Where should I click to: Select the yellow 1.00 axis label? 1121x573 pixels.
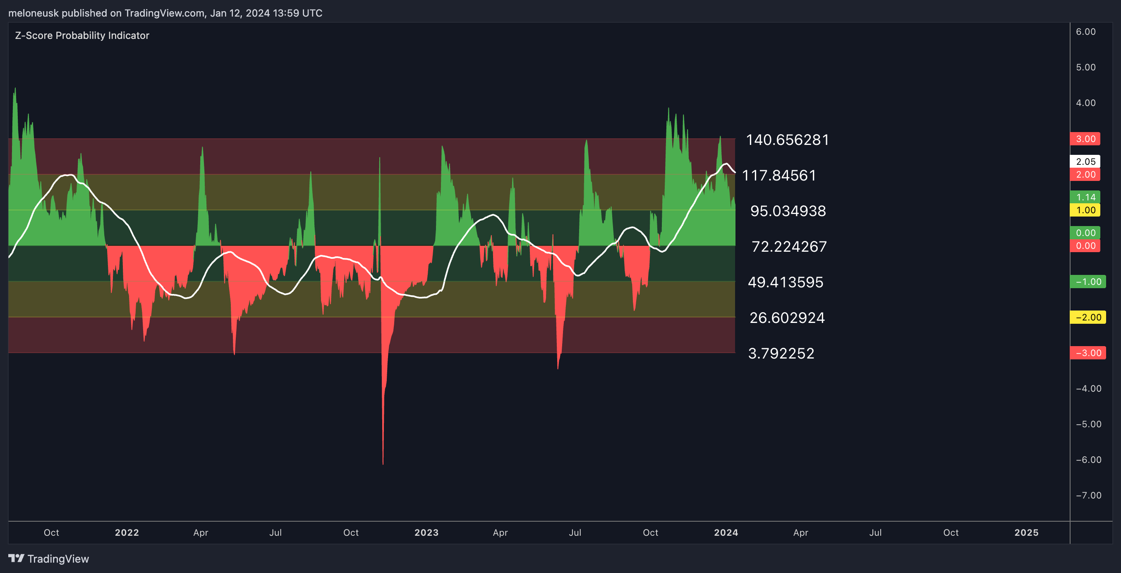click(x=1085, y=210)
